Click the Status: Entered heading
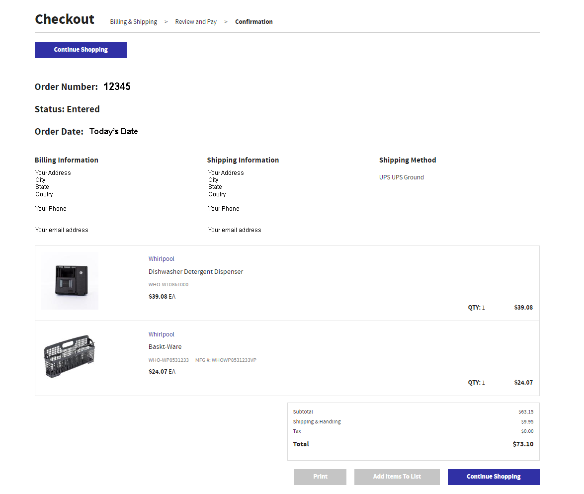Viewport: 584px width, 494px height. (x=67, y=109)
